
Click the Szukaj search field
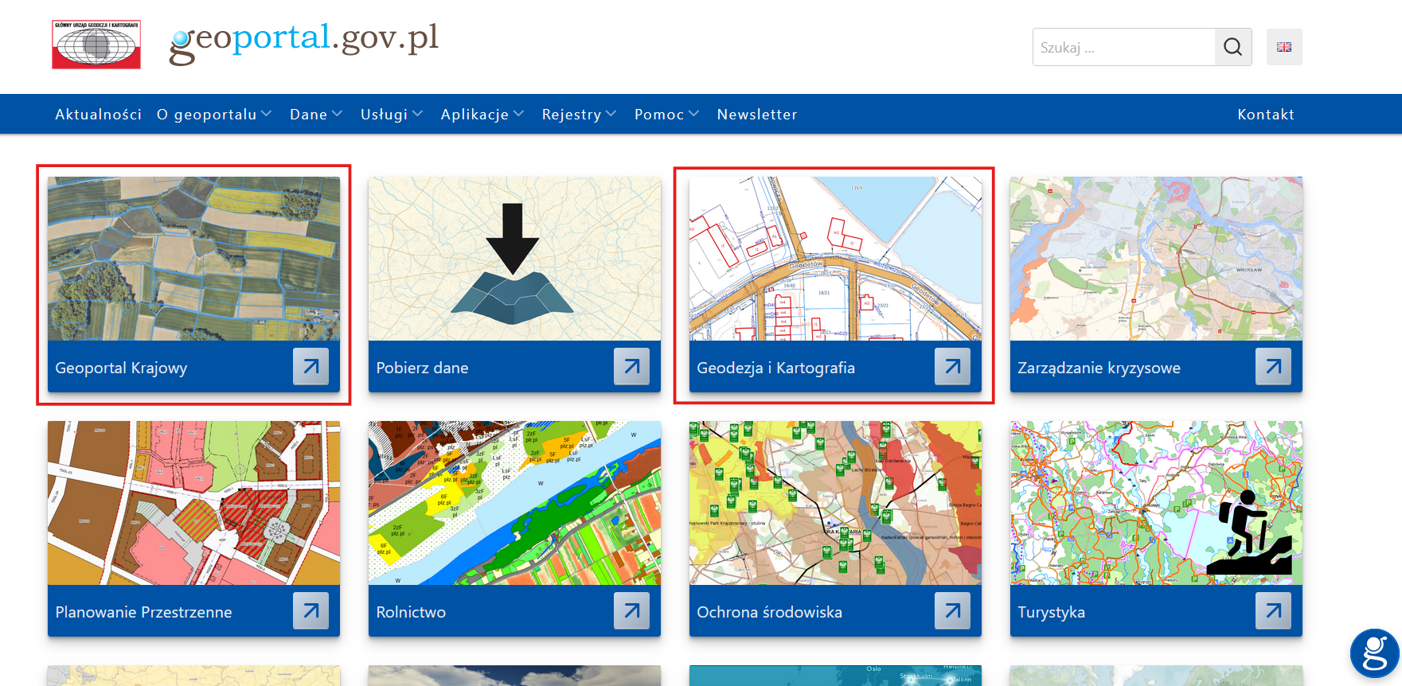click(x=1123, y=48)
